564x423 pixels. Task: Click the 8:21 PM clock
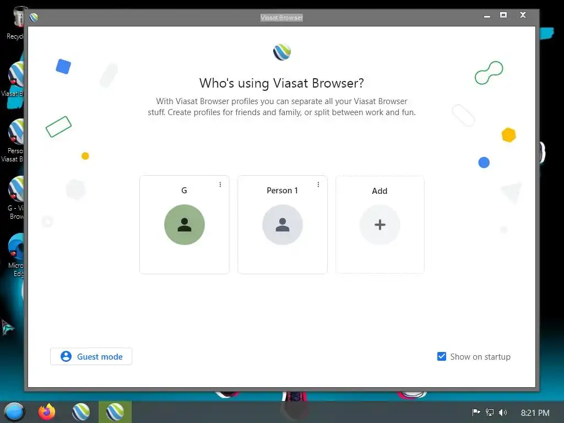535,413
